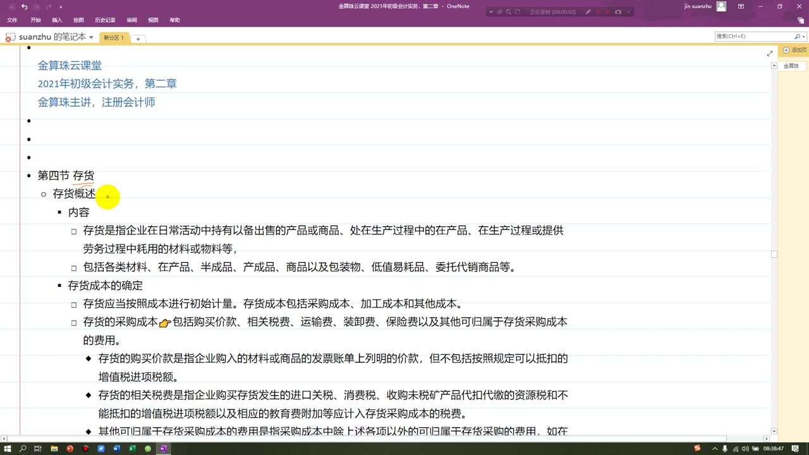
Task: Open the search scope dropdown arrow
Action: (x=803, y=37)
